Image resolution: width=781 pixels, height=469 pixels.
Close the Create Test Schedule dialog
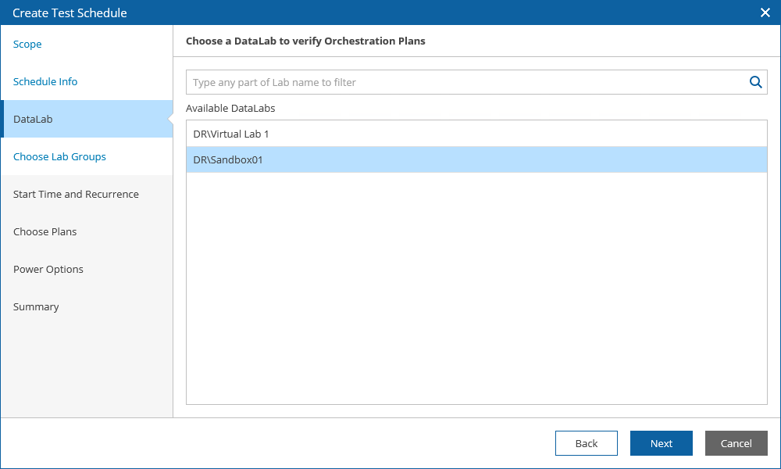point(765,13)
